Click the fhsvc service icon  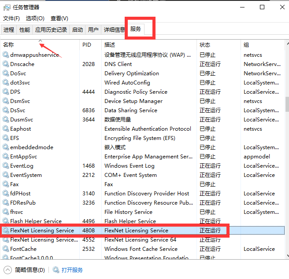coord(6,212)
